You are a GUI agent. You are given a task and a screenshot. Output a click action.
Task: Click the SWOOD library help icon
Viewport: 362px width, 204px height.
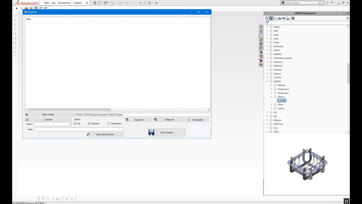pyautogui.click(x=348, y=18)
